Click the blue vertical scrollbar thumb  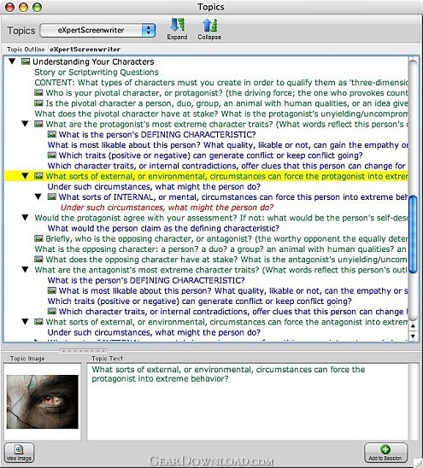pos(413,234)
